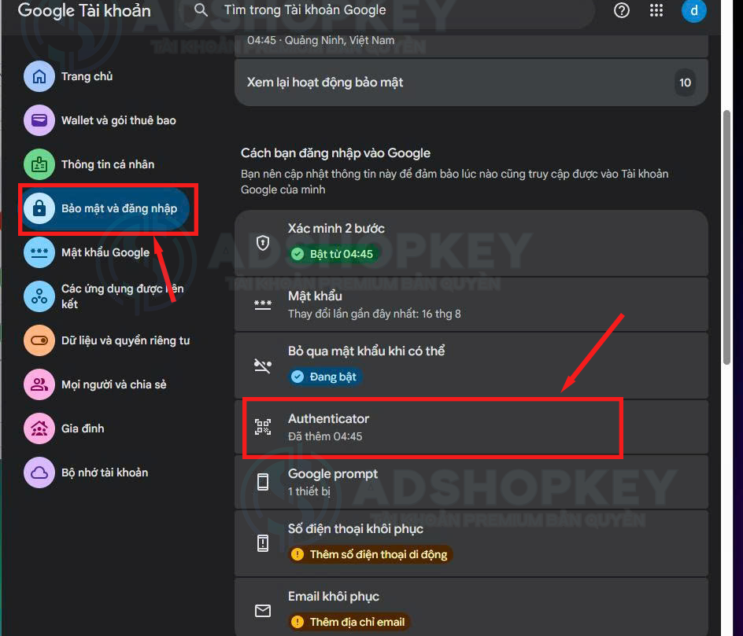The image size is (743, 636).
Task: Click the shield icon for Xác minh 2 bước
Action: pos(263,243)
